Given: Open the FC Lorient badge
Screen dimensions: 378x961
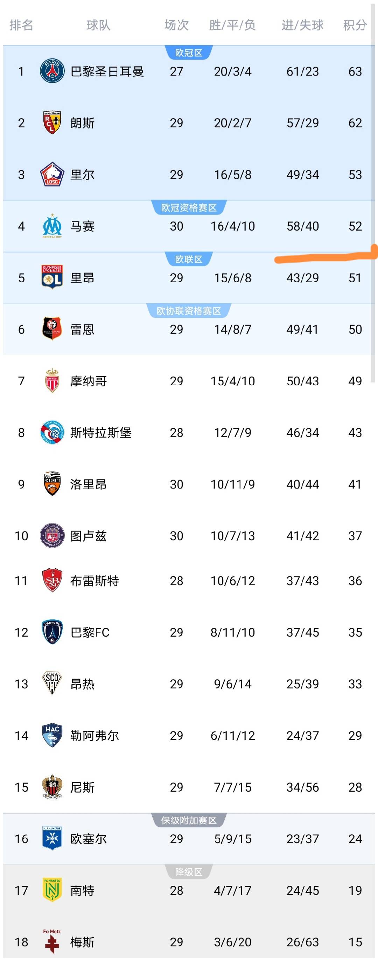Looking at the screenshot, I should point(52,484).
